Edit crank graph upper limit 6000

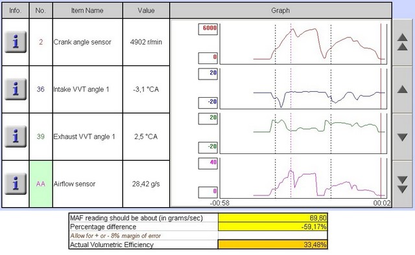point(208,29)
